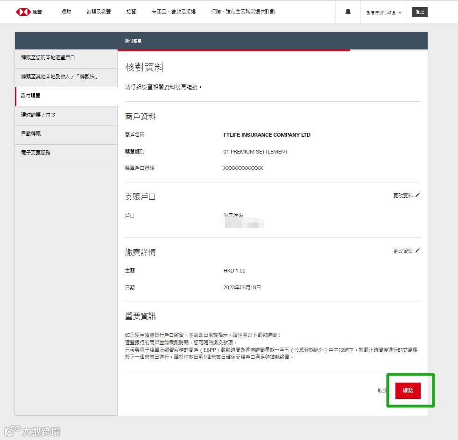The image size is (458, 440).
Task: Open the 投資 menu
Action: (x=131, y=12)
